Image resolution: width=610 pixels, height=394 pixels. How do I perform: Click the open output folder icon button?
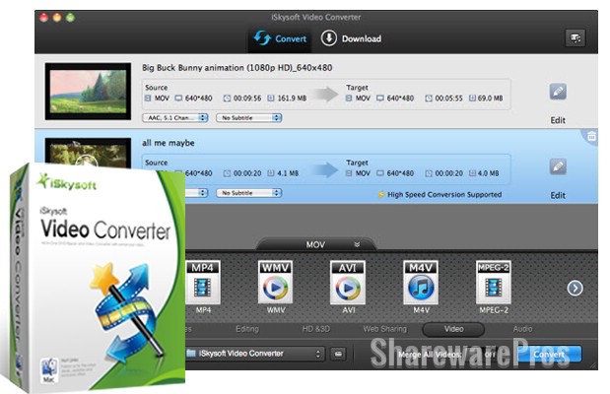point(338,354)
